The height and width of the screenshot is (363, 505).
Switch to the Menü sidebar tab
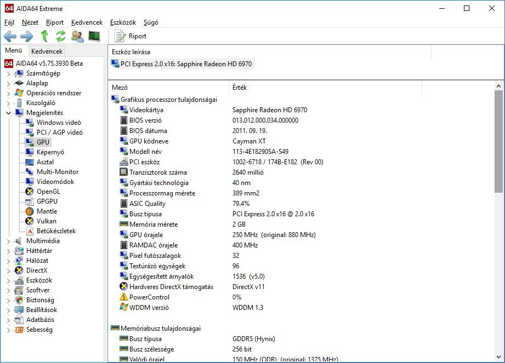pyautogui.click(x=14, y=50)
